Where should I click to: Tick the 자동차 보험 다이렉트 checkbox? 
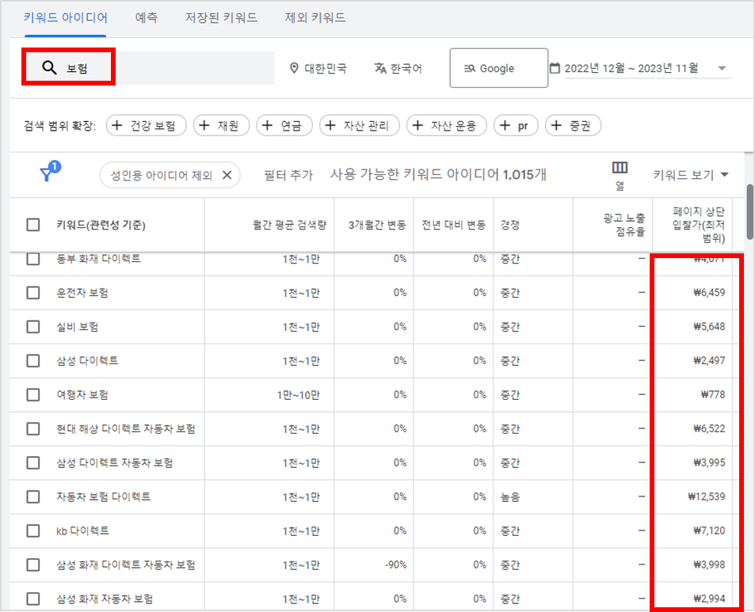pos(33,496)
